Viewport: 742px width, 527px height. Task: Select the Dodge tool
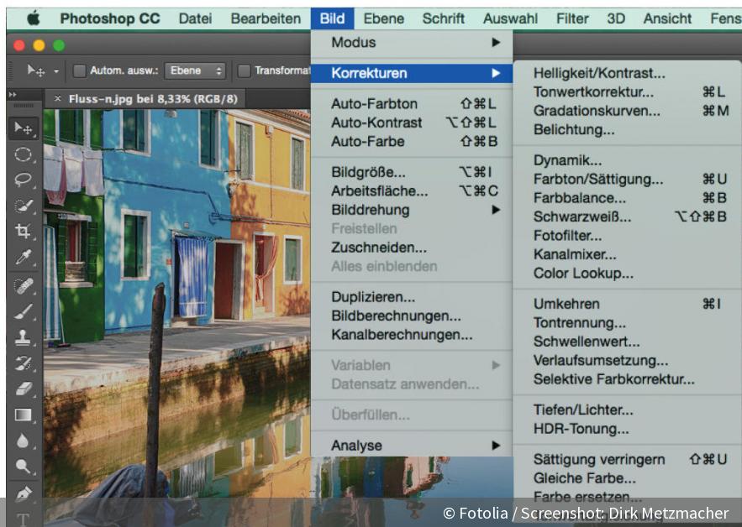click(23, 466)
